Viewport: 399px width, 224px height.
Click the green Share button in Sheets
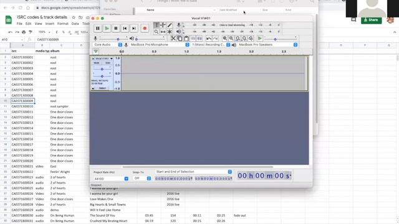click(372, 20)
